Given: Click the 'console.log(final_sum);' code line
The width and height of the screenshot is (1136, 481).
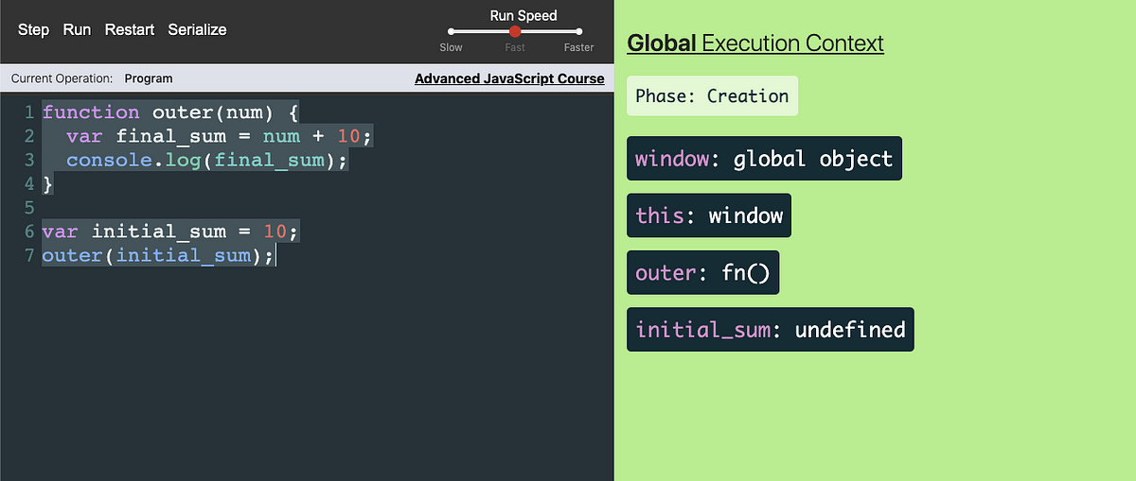Looking at the screenshot, I should pos(207,160).
